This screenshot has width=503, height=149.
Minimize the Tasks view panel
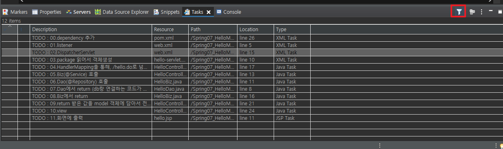(x=491, y=11)
